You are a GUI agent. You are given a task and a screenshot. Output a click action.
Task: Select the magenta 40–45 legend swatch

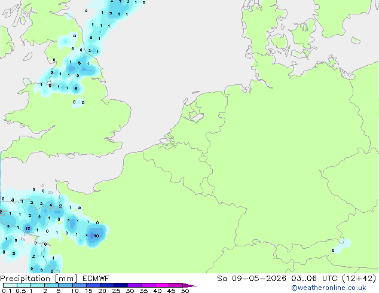pos(162,285)
